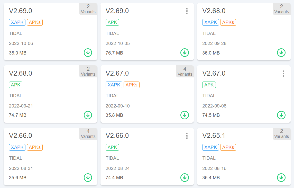
Task: Download the 74.5 MB V2.67.0 APK
Action: pyautogui.click(x=281, y=115)
